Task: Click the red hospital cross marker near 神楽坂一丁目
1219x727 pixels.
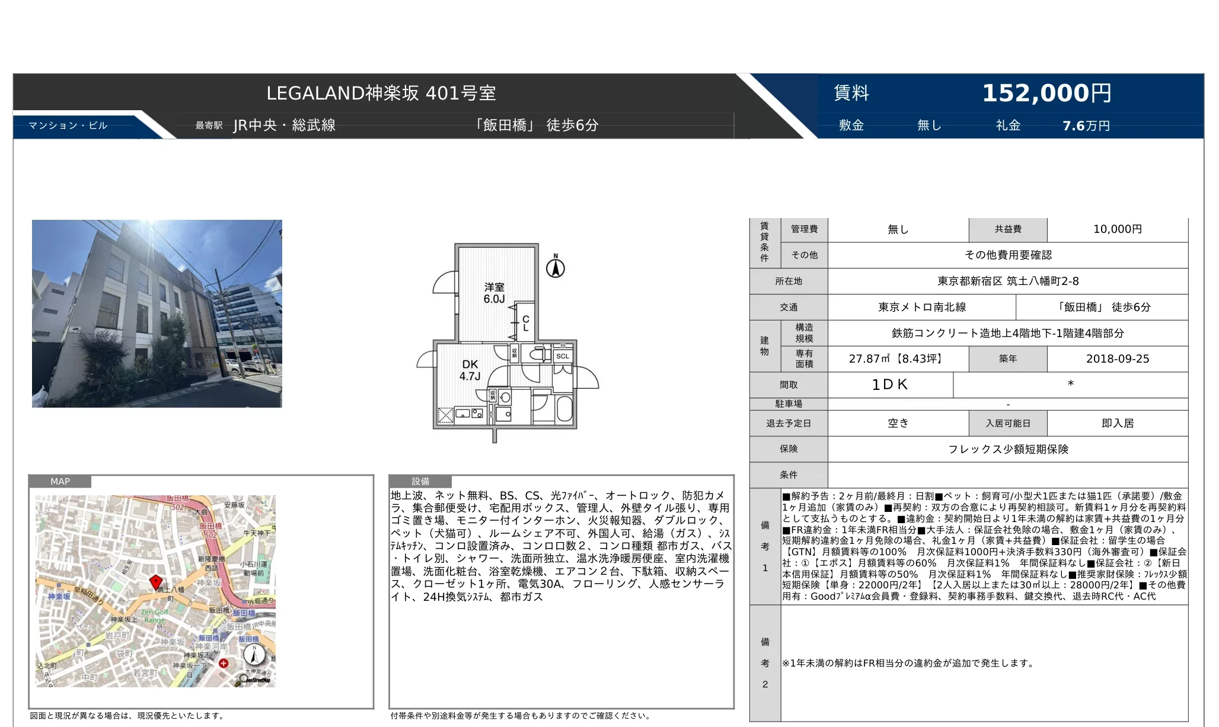Action: click(x=223, y=663)
